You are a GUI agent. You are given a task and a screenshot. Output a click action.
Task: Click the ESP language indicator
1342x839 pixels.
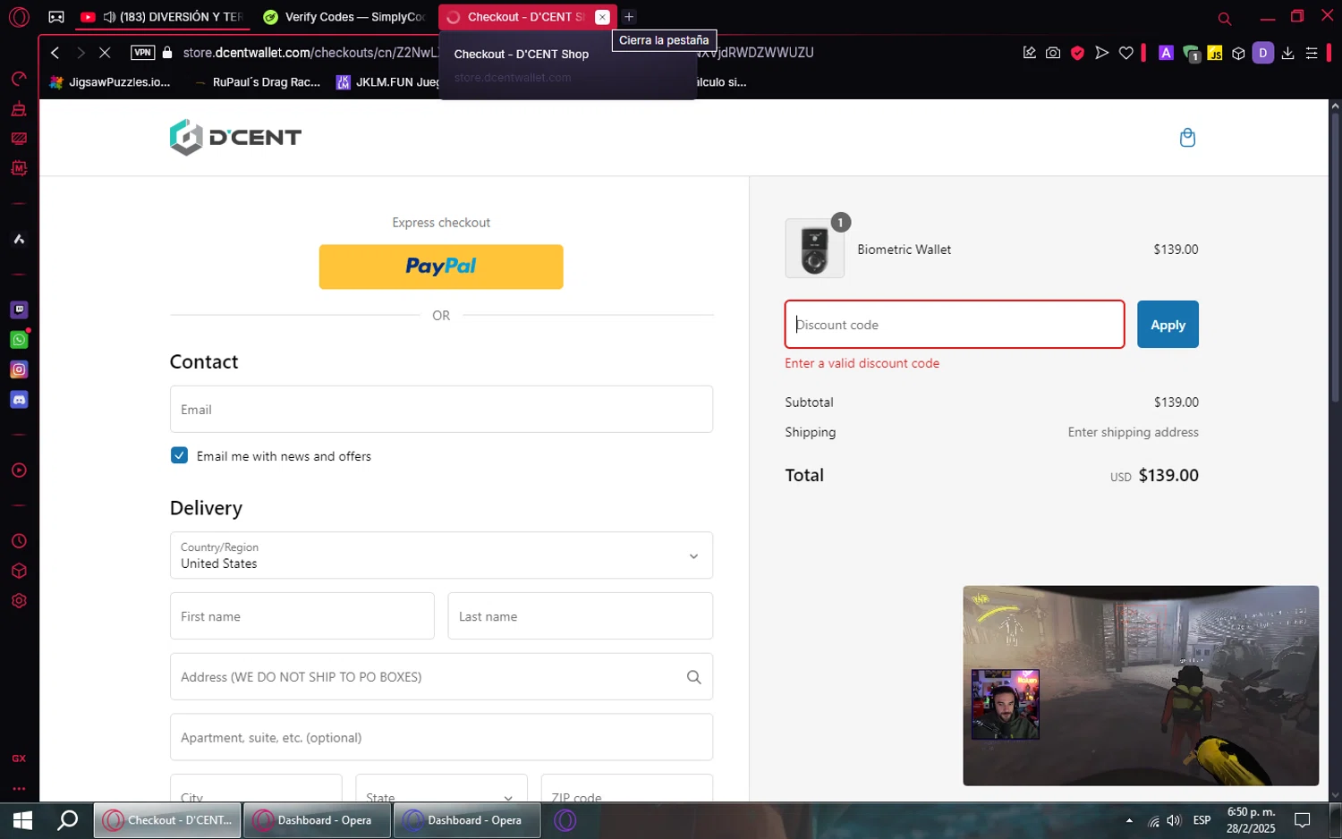[1202, 820]
